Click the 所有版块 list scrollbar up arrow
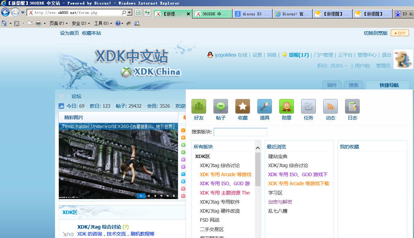This screenshot has width=414, height=238. coord(258,148)
